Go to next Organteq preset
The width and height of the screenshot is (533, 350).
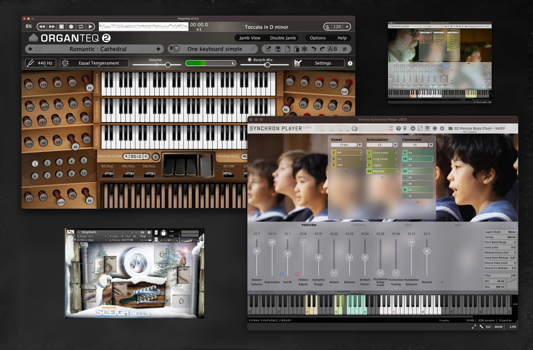(x=158, y=49)
